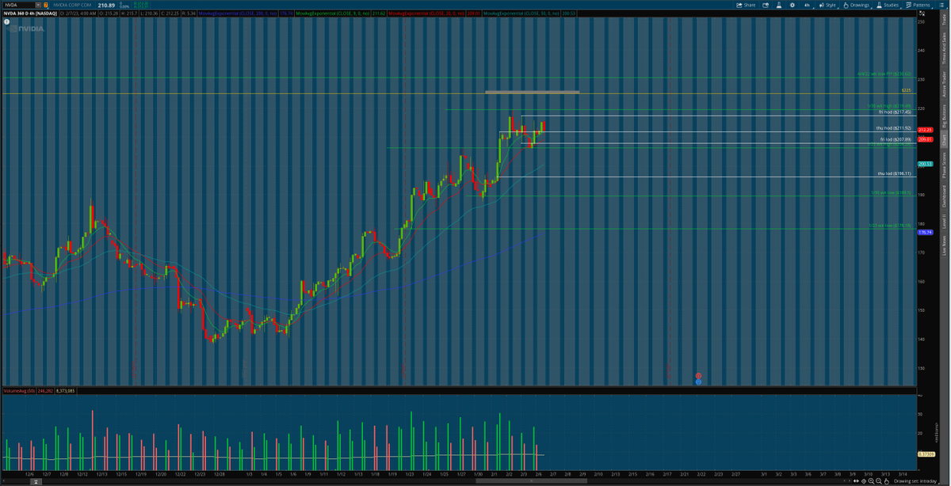Switch to the Active Trader sidebar tab

(x=945, y=84)
